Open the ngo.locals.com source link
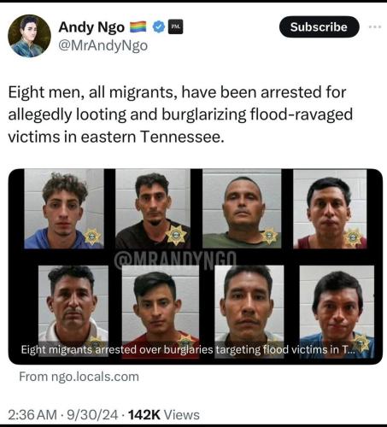The width and height of the screenshot is (387, 427). coord(79,377)
